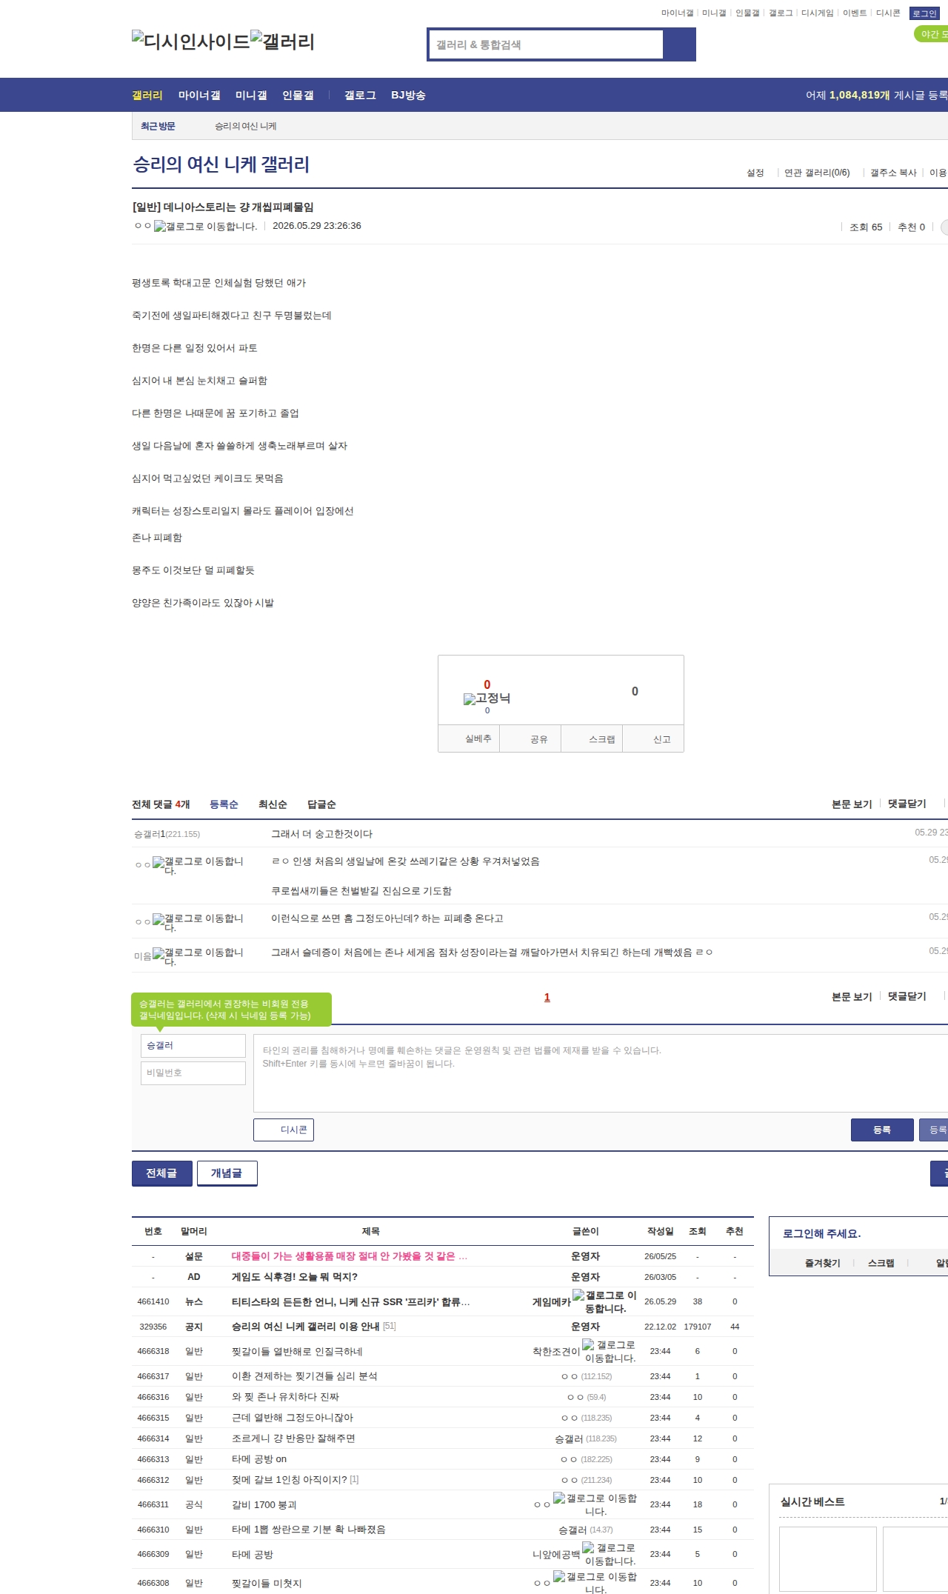Click the comment text area
This screenshot has width=948, height=1594.
[x=601, y=1073]
